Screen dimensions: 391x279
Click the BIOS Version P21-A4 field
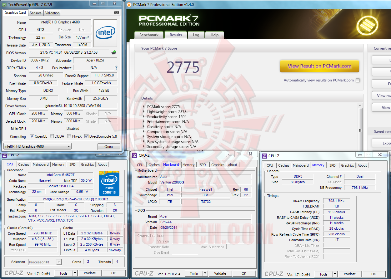205,222
